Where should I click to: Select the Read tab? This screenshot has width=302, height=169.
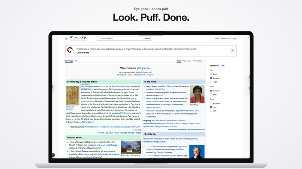click(179, 61)
